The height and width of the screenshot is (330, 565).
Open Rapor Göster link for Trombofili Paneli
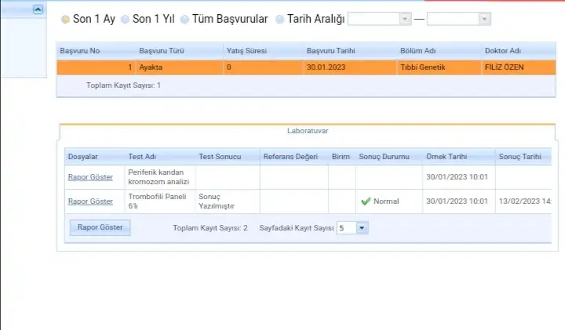pos(90,201)
